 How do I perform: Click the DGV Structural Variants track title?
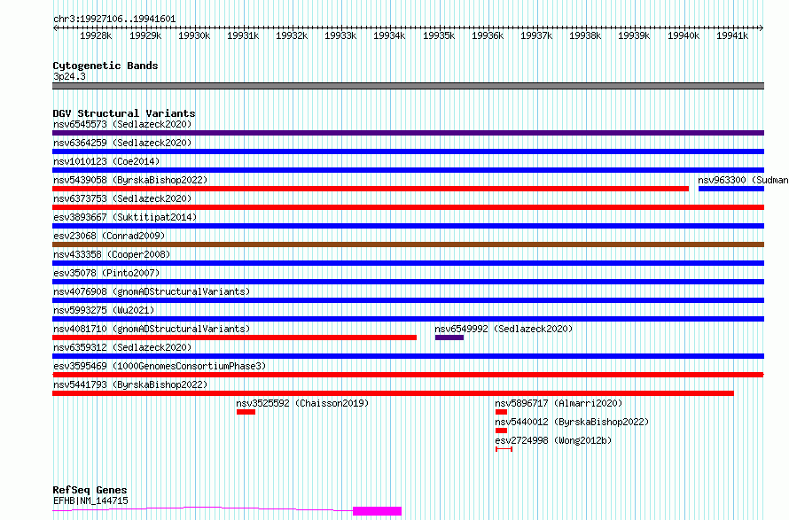tap(124, 113)
